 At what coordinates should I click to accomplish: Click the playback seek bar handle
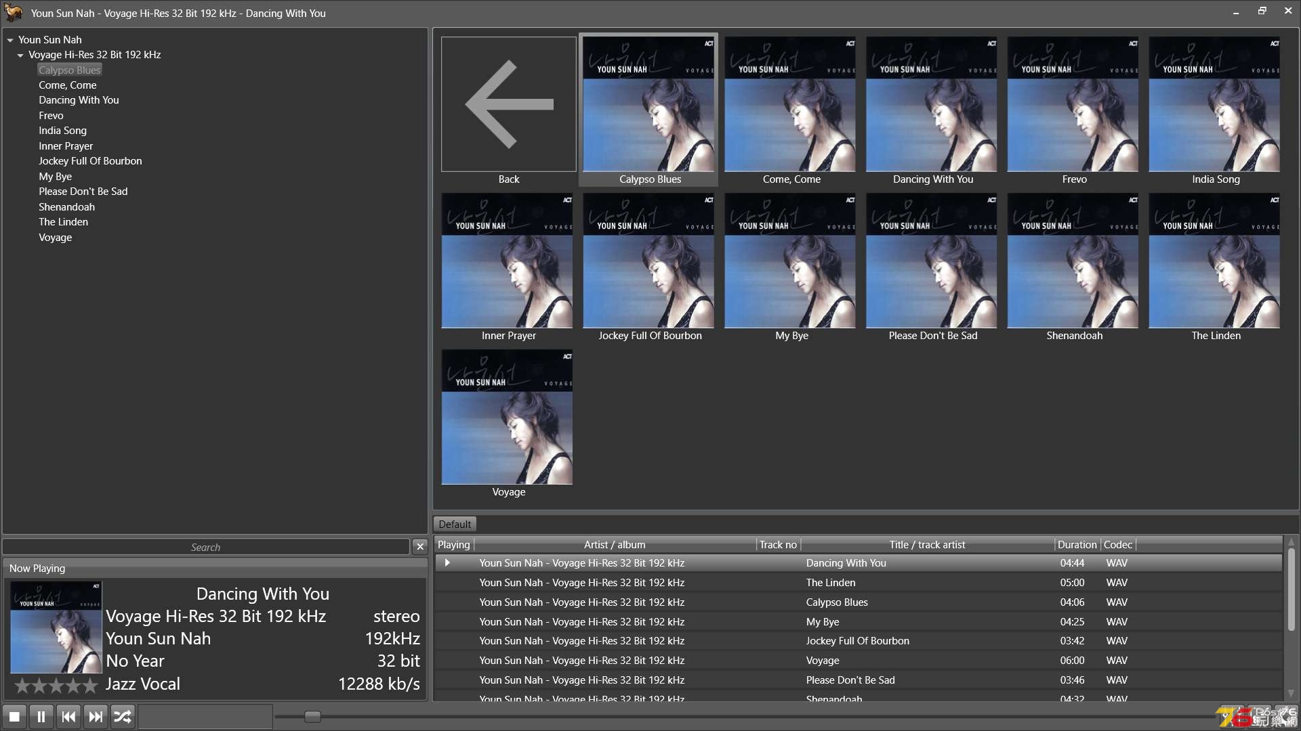(x=312, y=716)
